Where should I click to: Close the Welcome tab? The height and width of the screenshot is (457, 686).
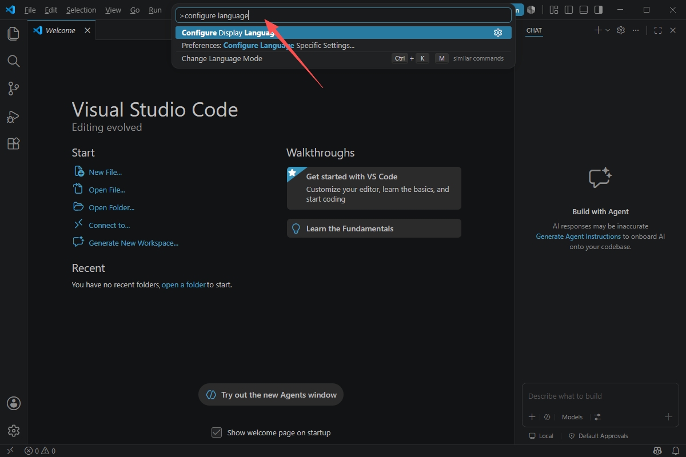(87, 30)
